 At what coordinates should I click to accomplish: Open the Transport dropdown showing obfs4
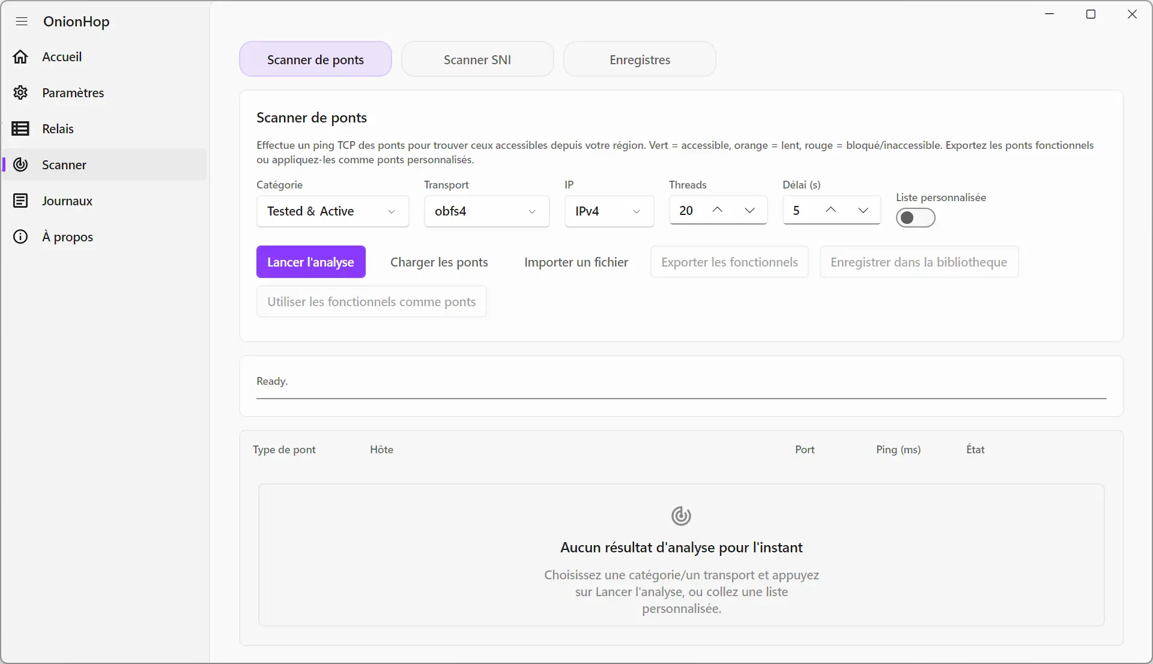[x=486, y=211]
